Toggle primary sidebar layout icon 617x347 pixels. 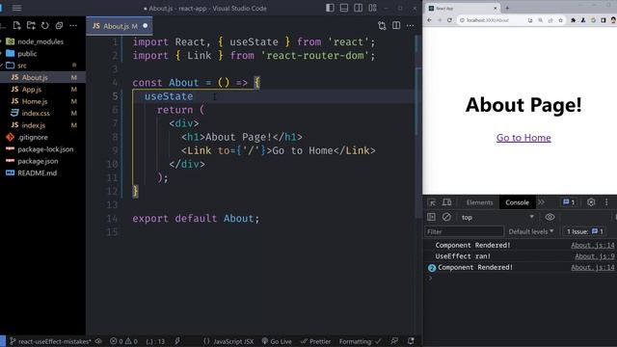(330, 8)
